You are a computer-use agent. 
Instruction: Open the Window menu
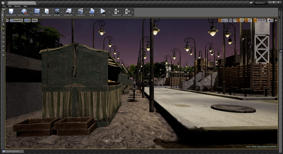coord(17,6)
